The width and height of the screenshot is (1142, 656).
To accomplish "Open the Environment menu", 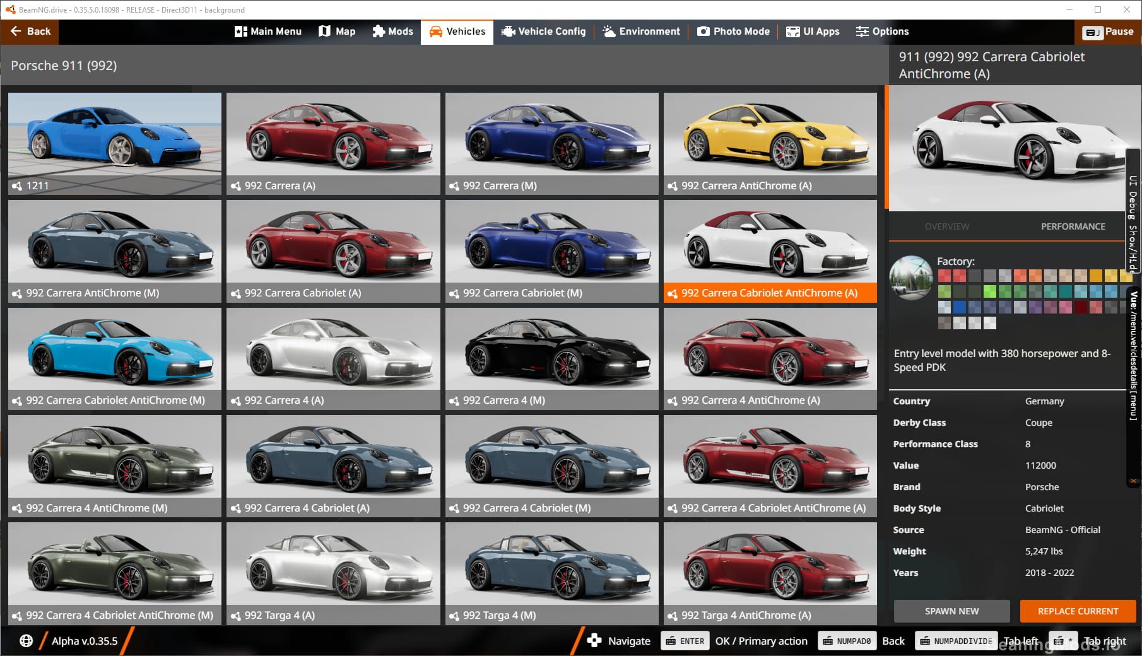I will 641,31.
